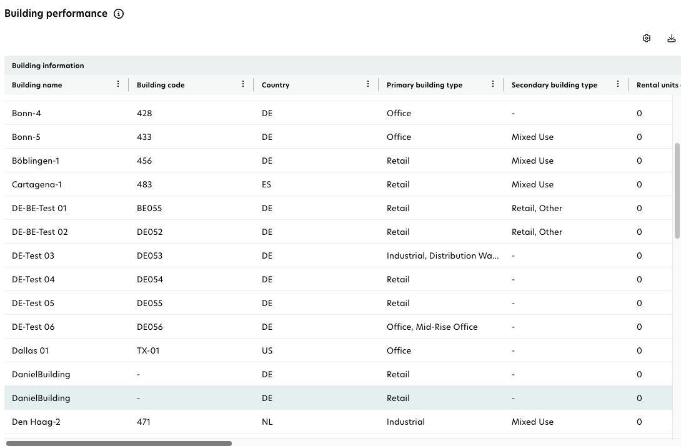Sort by Building name column header
681x446 pixels.
click(x=37, y=85)
